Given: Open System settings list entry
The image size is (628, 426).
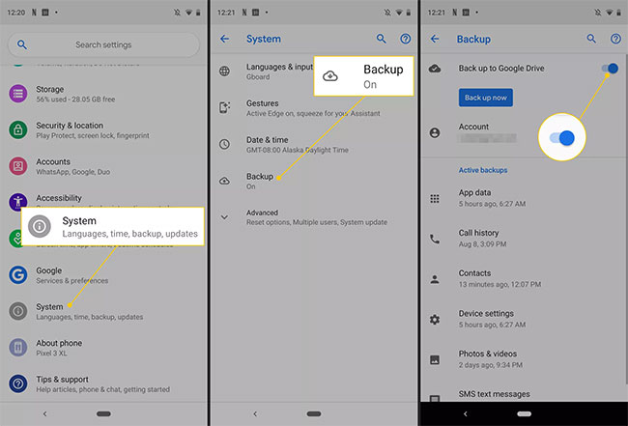Looking at the screenshot, I should click(103, 311).
